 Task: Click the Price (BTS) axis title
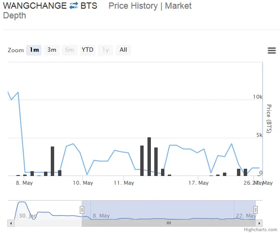coord(269,118)
